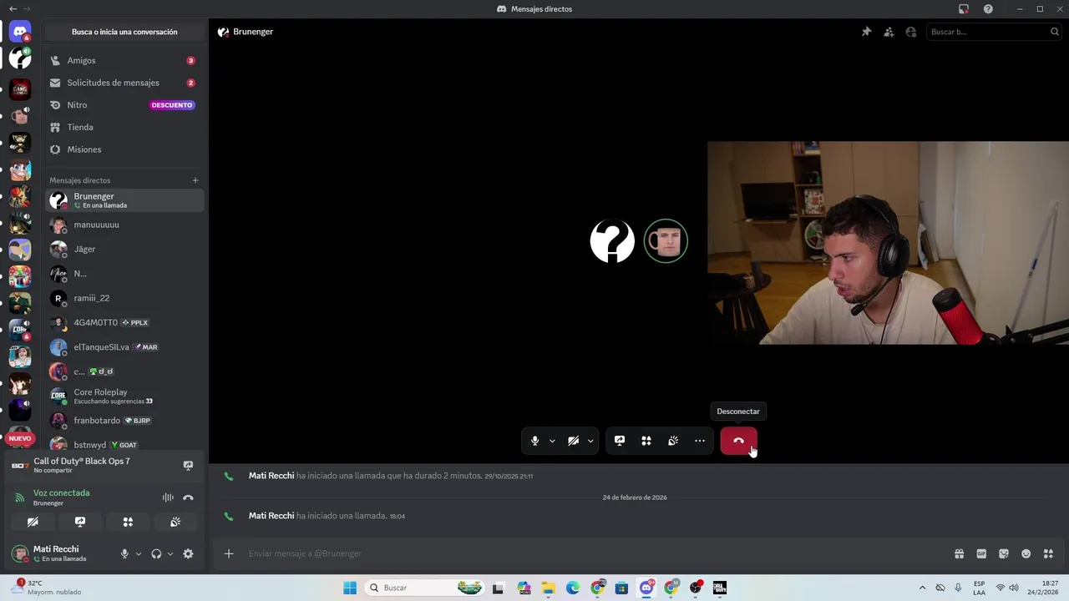Open camera options arrow in call controls
Screen dimensions: 1069x601
pyautogui.click(x=590, y=441)
